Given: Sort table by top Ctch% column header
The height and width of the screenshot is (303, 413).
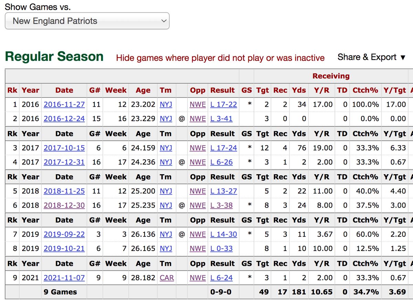Looking at the screenshot, I should (x=365, y=90).
